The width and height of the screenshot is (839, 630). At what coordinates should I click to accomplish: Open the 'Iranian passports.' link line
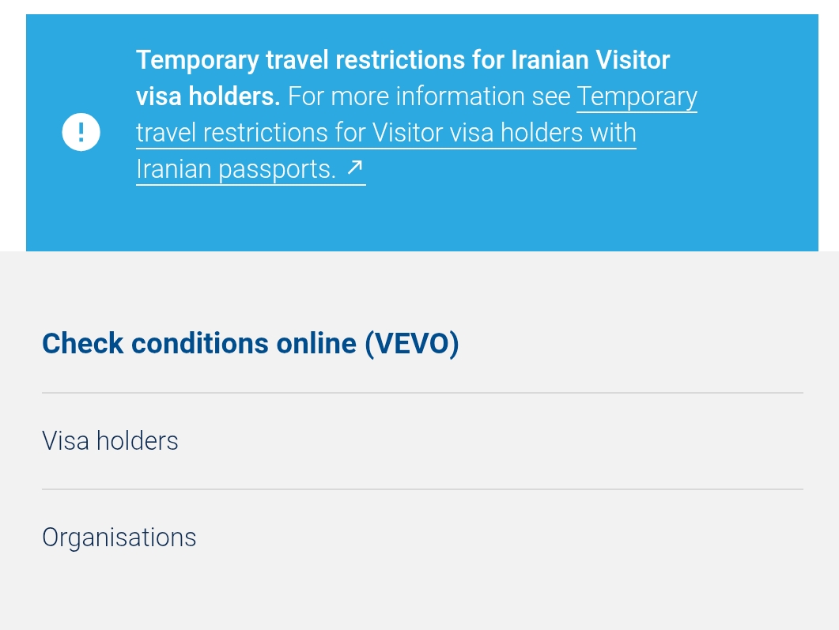pos(236,168)
